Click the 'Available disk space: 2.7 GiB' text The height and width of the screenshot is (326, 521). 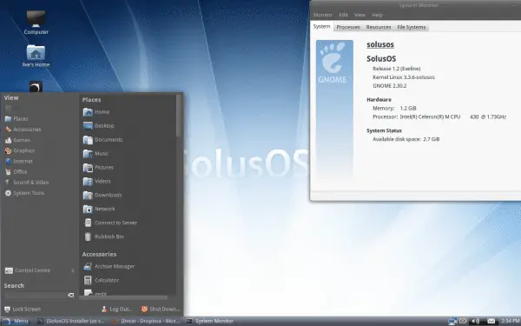coord(406,139)
